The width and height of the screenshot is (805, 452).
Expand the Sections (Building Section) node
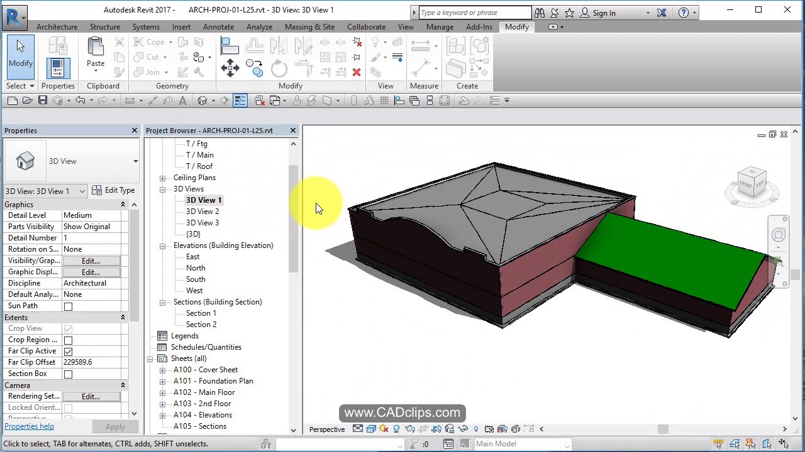tap(163, 302)
